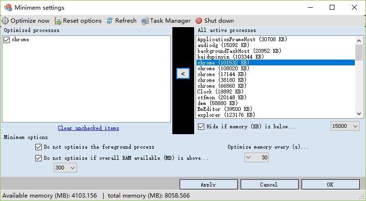Screen dimensions: 366x201
Task: Click the move-left arrow button
Action: [x=183, y=73]
